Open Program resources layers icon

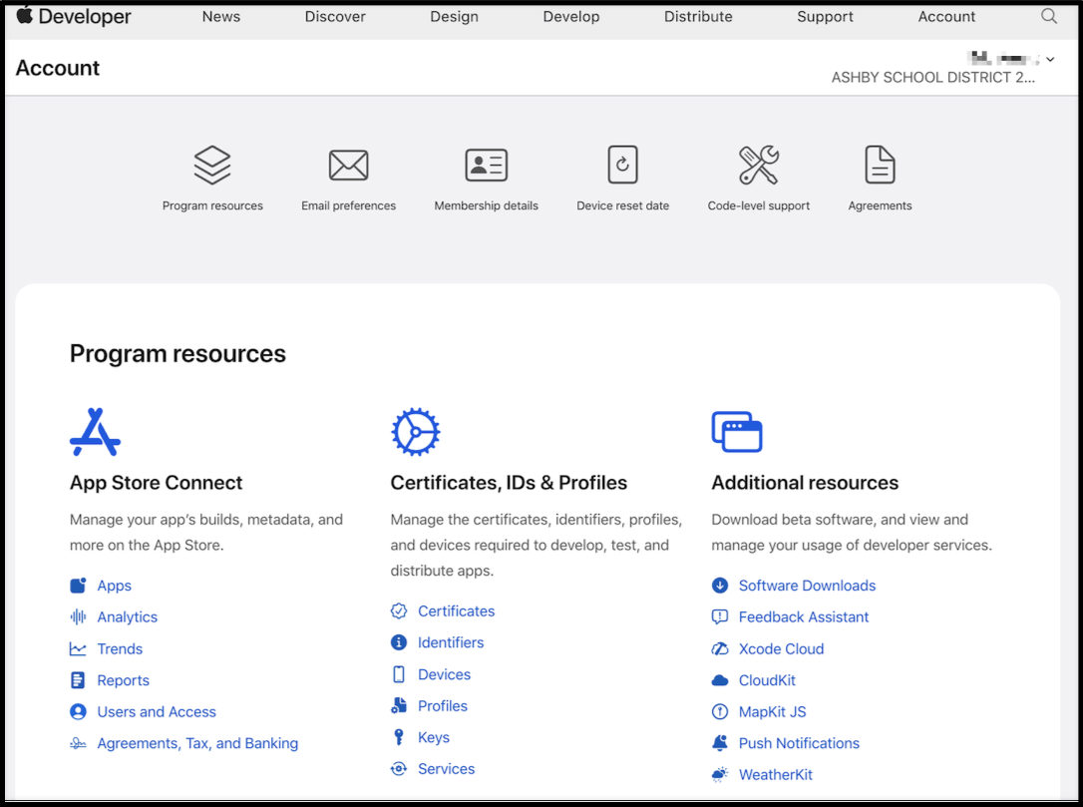coord(212,165)
